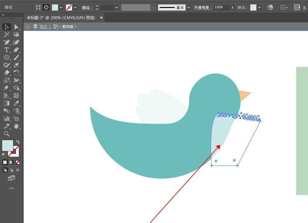This screenshot has width=308, height=223.
Task: Open the fill color dropdown
Action: pos(61,7)
